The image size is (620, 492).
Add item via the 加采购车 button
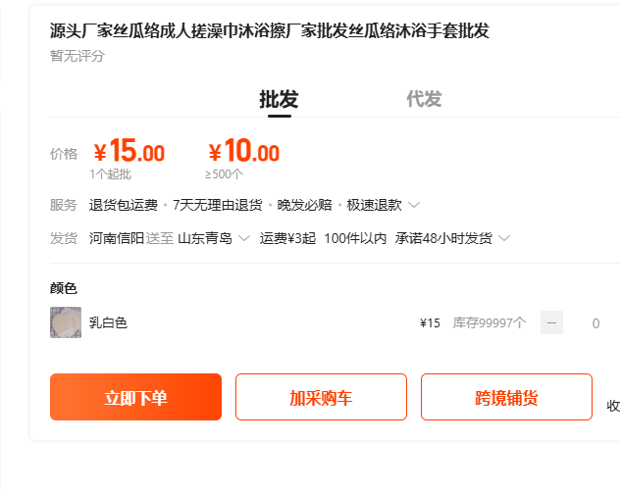coord(321,397)
